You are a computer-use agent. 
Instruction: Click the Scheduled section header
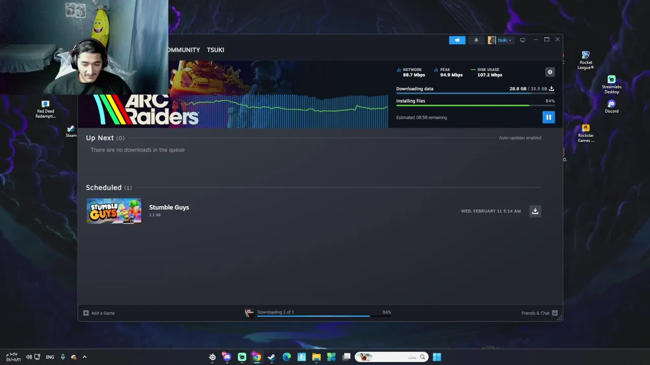(109, 188)
